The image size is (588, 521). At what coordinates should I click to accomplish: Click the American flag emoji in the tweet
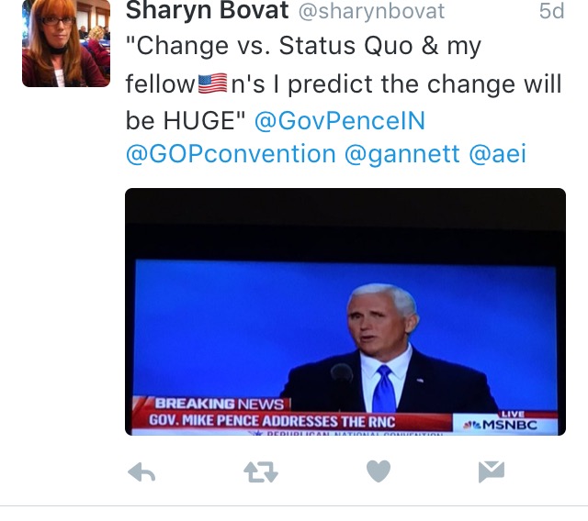click(212, 83)
